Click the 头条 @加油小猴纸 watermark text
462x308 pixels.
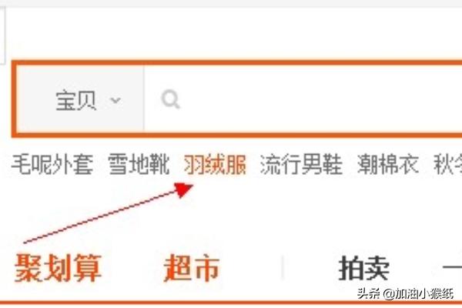[406, 293]
